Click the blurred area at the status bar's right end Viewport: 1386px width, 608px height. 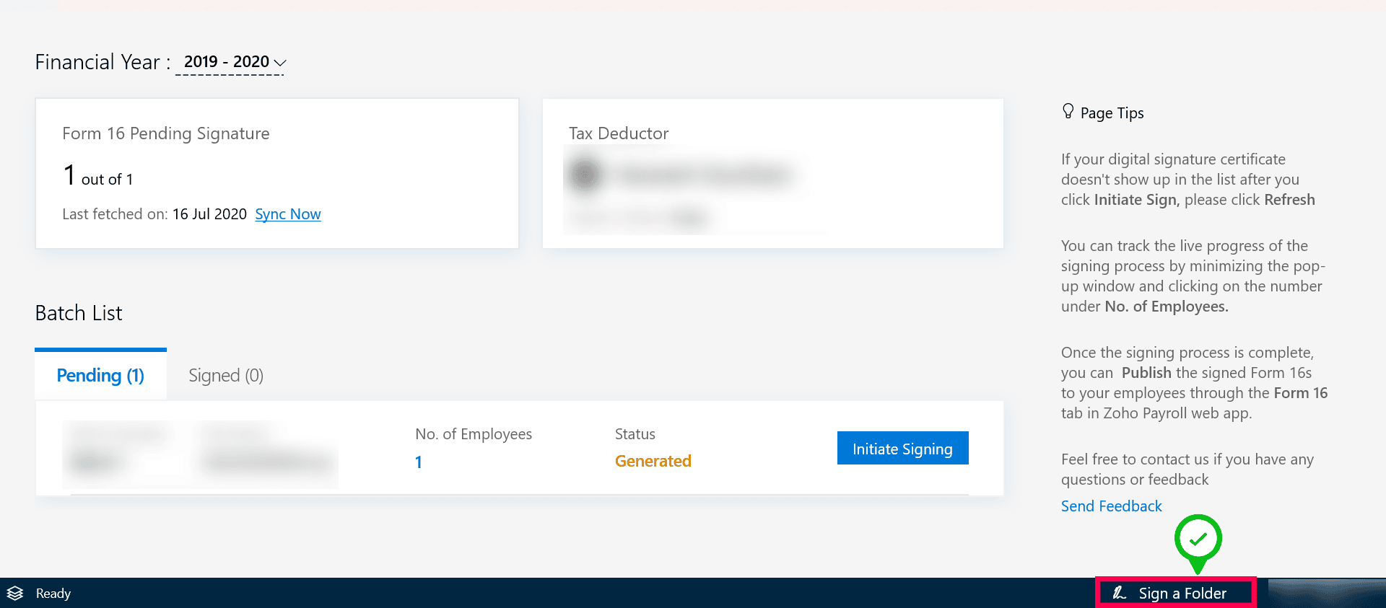click(x=1326, y=593)
